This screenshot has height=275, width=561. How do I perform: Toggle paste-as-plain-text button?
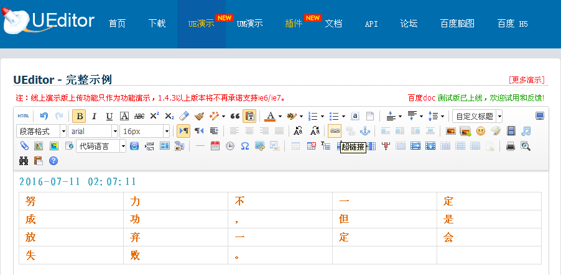[249, 116]
